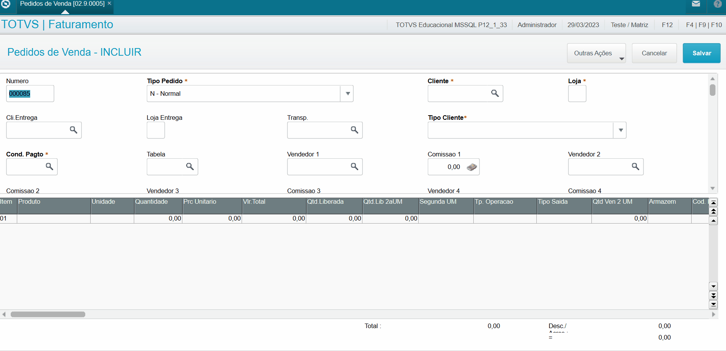726x351 pixels.
Task: Expand the Tipo Pedido dropdown arrow
Action: [x=348, y=93]
